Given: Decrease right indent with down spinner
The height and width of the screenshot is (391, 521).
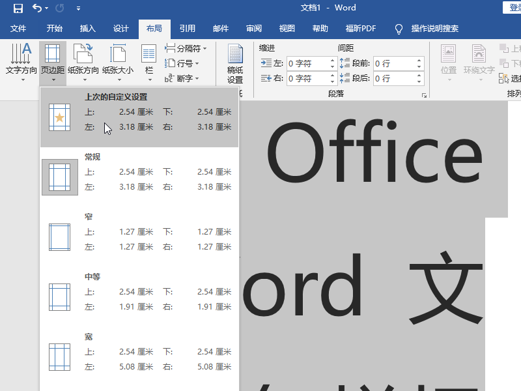Looking at the screenshot, I should [333, 82].
